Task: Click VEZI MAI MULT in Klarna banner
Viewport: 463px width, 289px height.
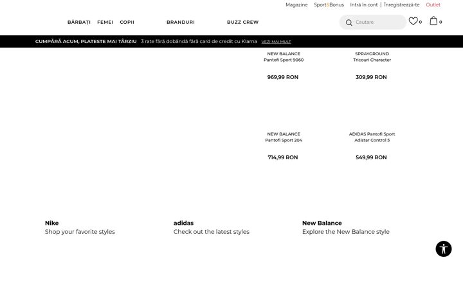Action: [x=276, y=42]
